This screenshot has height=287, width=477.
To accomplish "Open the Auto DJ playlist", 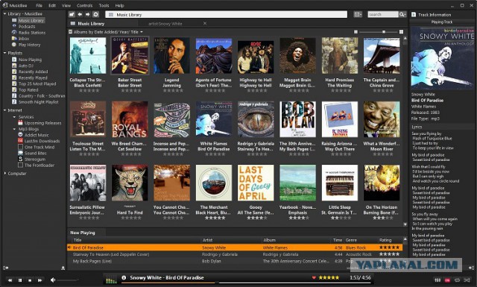I will click(26, 66).
